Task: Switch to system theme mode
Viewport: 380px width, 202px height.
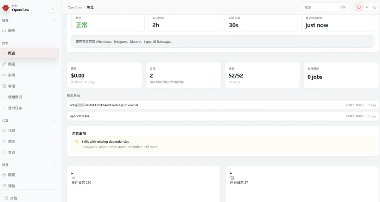Action: point(359,7)
